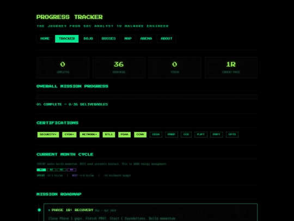Click the SPRINT weeks build momentum description
This screenshot has height=221, width=294.
pyautogui.click(x=102, y=164)
